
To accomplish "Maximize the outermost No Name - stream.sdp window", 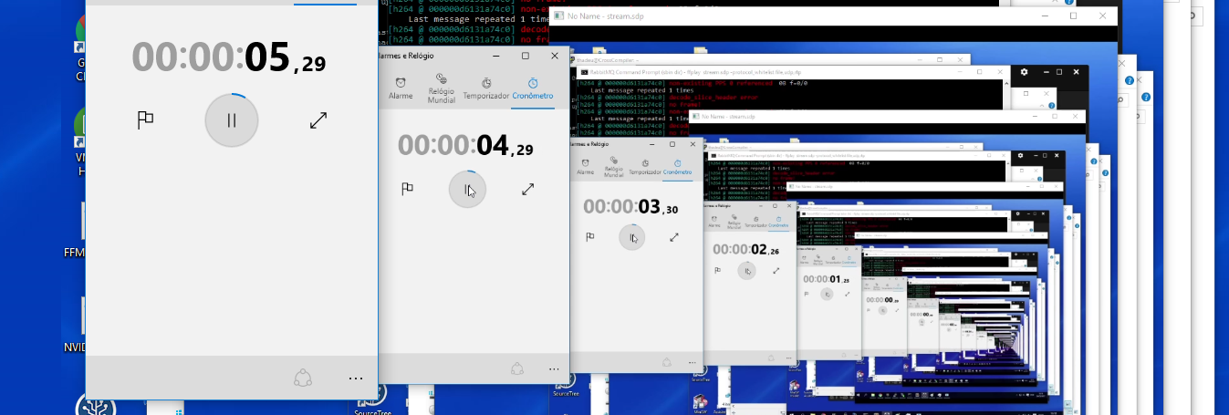I will coord(1073,16).
